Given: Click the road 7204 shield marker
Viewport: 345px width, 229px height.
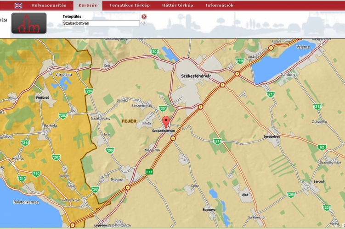Looking at the screenshot, I should coord(88,92).
